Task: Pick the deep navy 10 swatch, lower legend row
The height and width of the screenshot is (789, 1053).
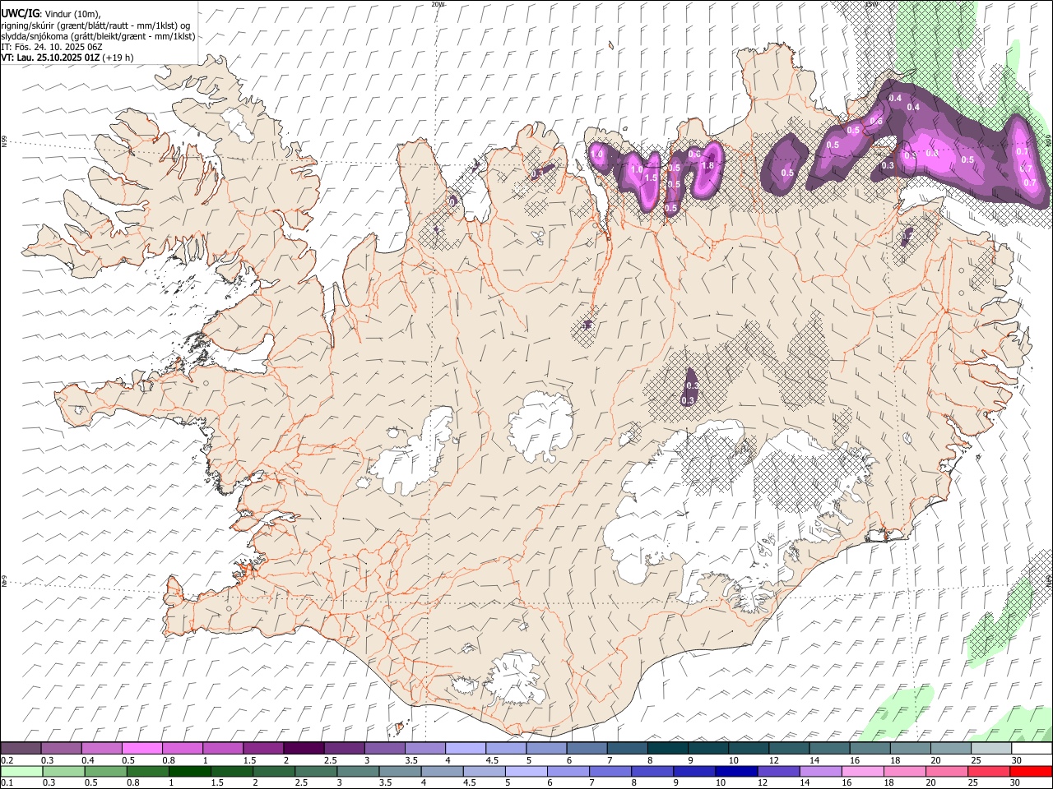Action: [x=736, y=771]
